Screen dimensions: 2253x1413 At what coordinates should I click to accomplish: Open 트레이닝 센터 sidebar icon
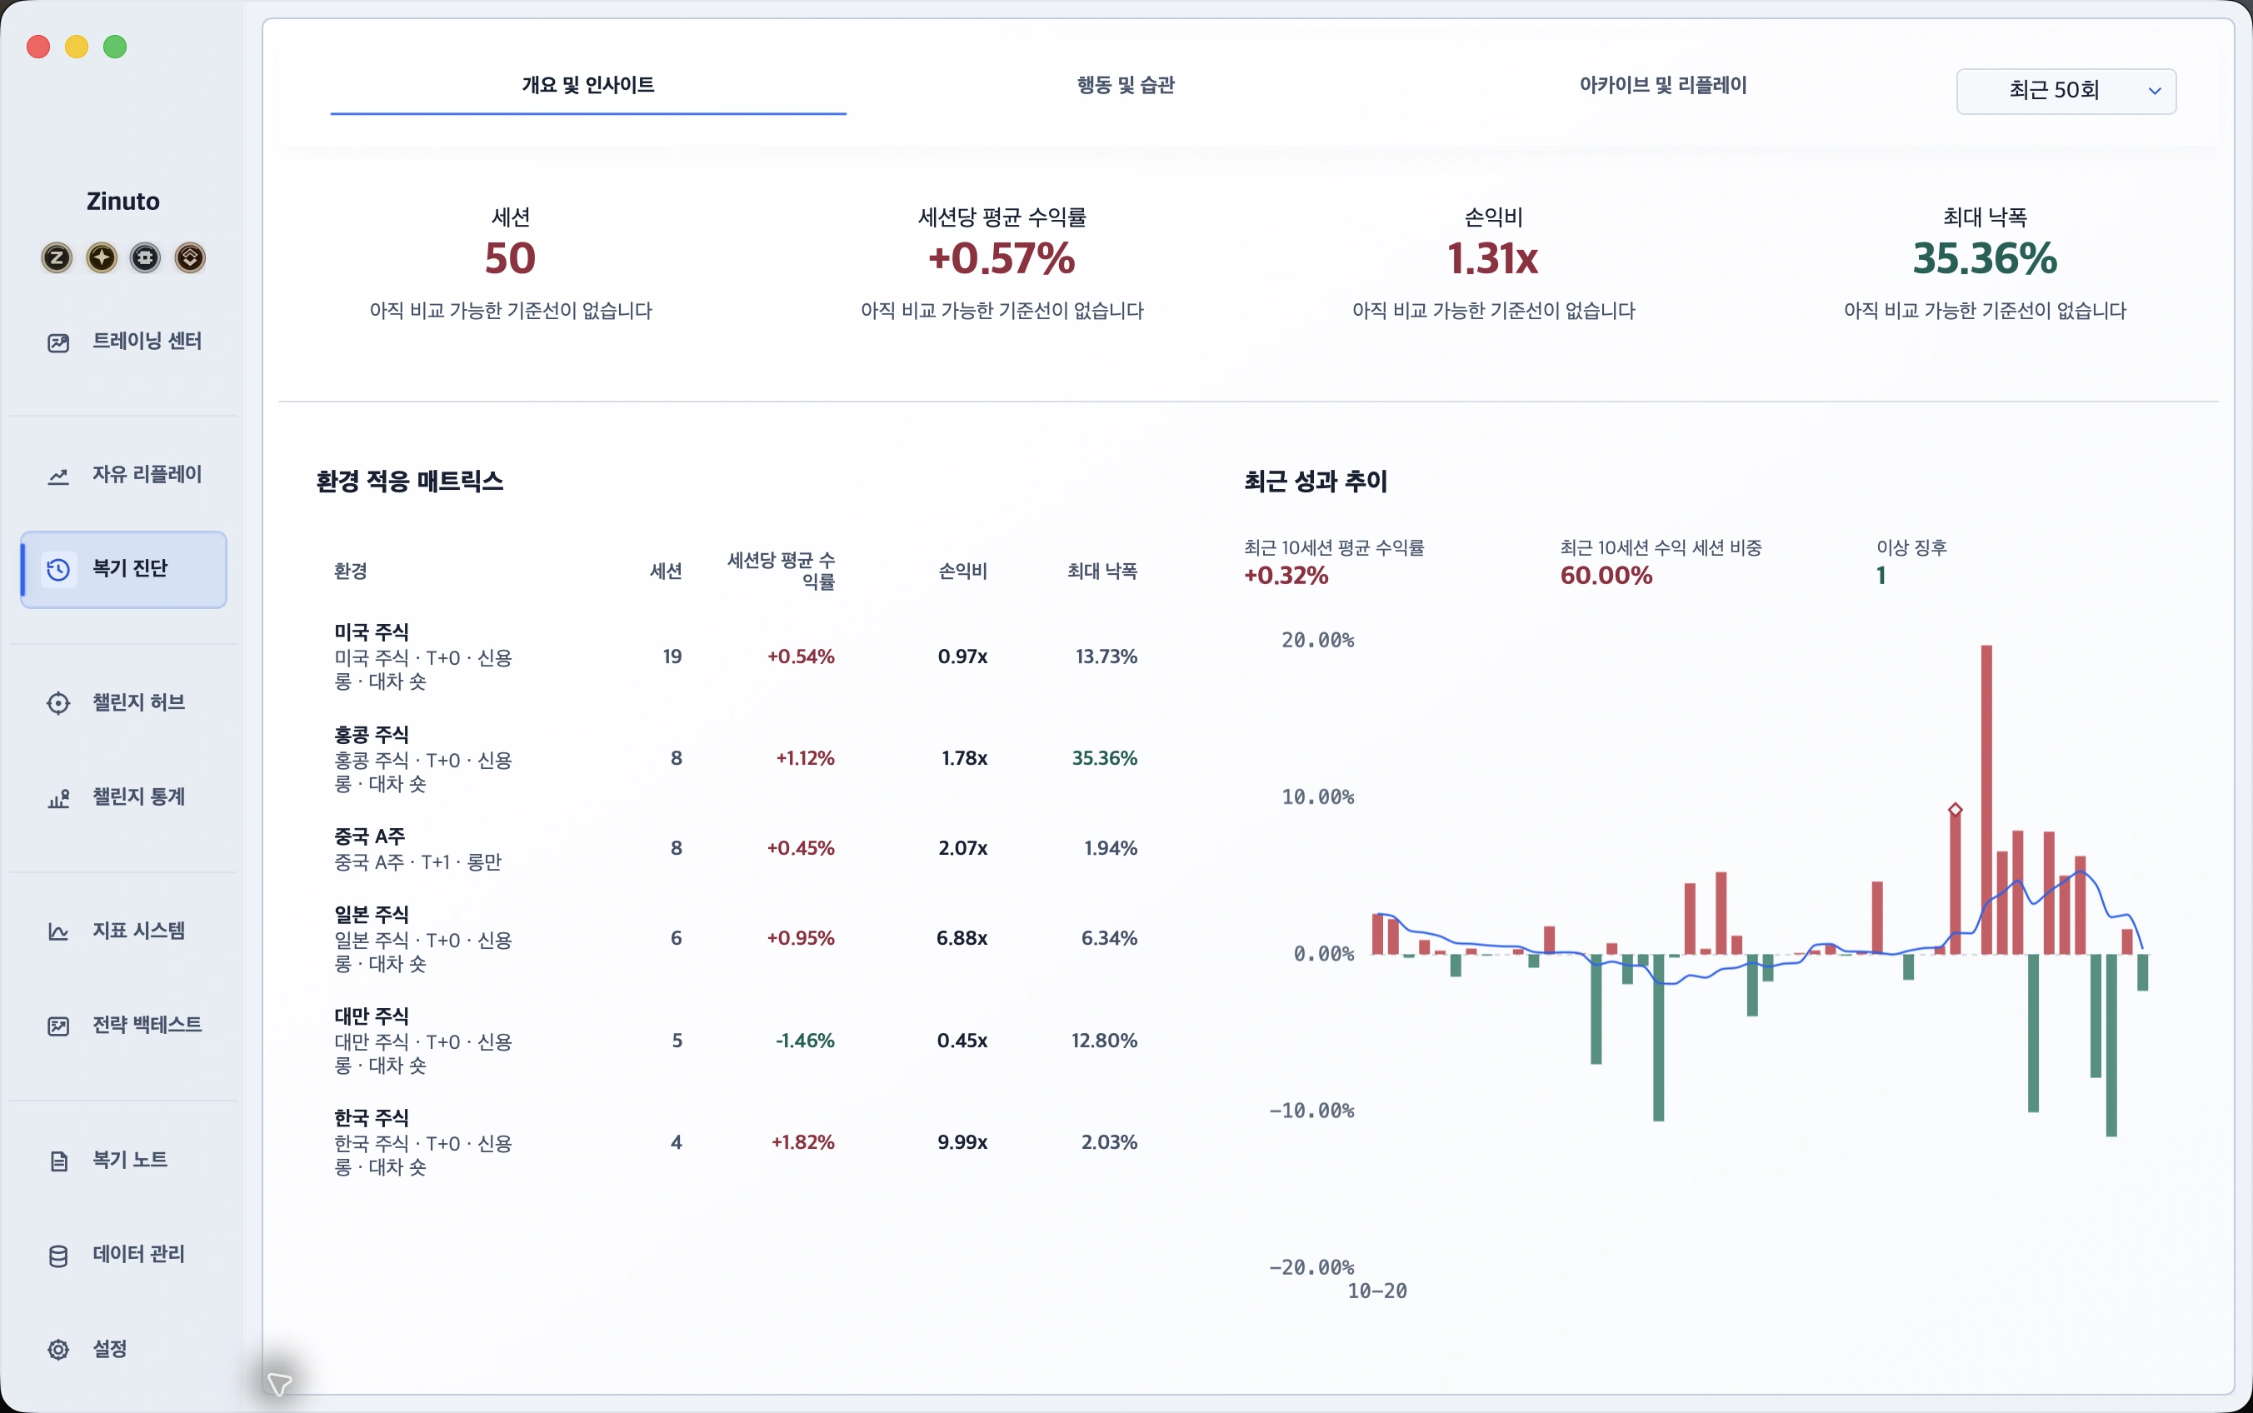pyautogui.click(x=58, y=342)
